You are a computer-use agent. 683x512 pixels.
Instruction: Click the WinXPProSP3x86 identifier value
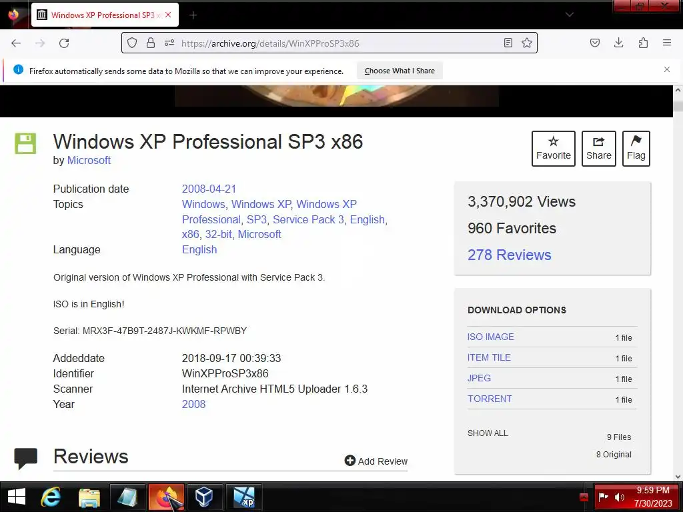click(x=225, y=373)
